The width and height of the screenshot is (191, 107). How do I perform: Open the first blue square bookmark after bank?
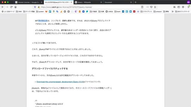click(123, 12)
